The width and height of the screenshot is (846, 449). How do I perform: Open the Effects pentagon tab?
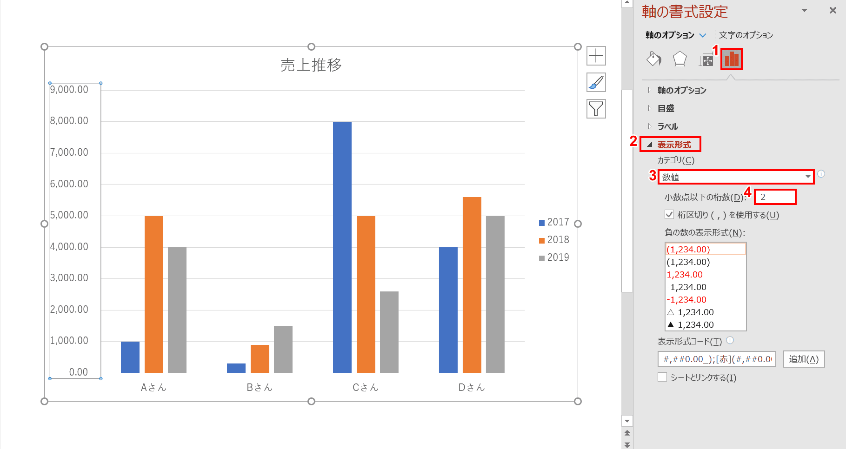pos(679,59)
